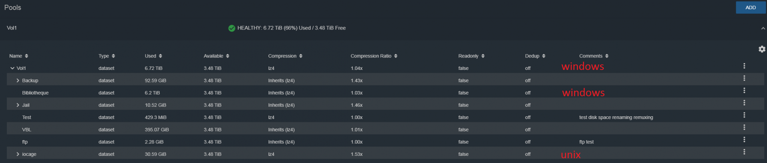767x163 pixels.
Task: Select the Bibliotheque dataset name
Action: pos(35,93)
